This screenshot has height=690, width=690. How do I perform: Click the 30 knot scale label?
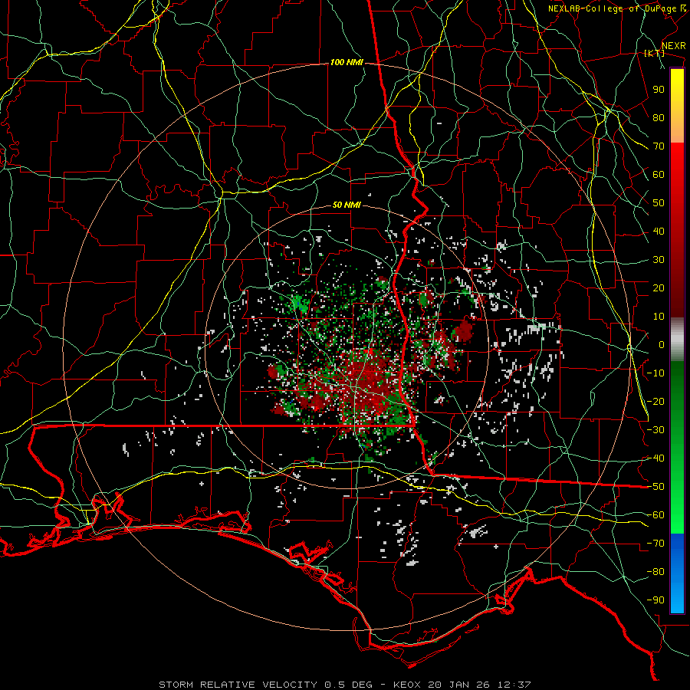click(x=659, y=260)
